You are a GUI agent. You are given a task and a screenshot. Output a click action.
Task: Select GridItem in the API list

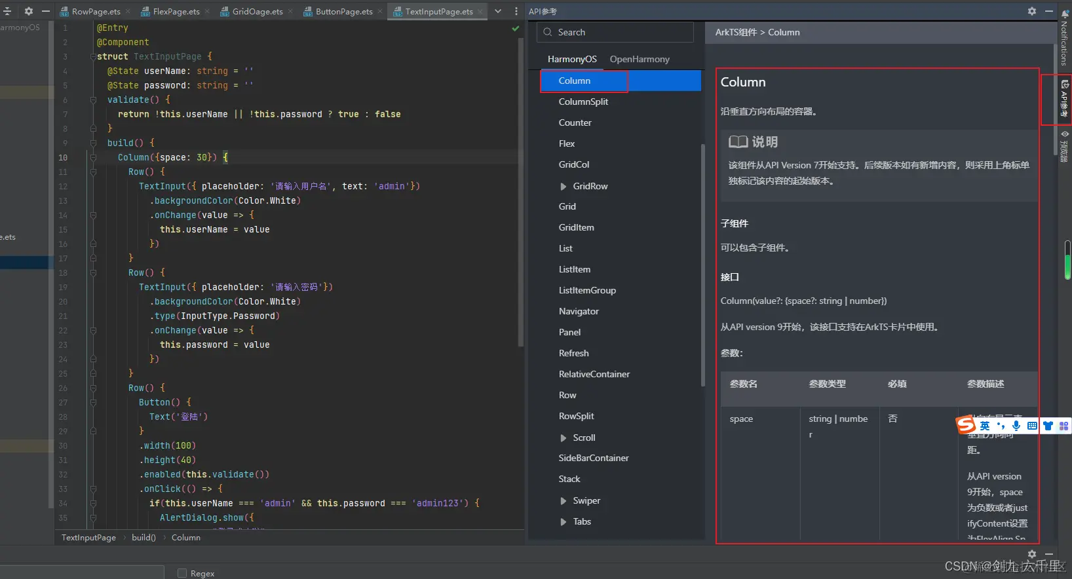coord(577,227)
